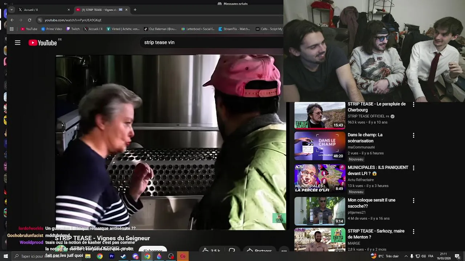
Task: Close the STRIP TEASE YouTube tab
Action: (126, 10)
